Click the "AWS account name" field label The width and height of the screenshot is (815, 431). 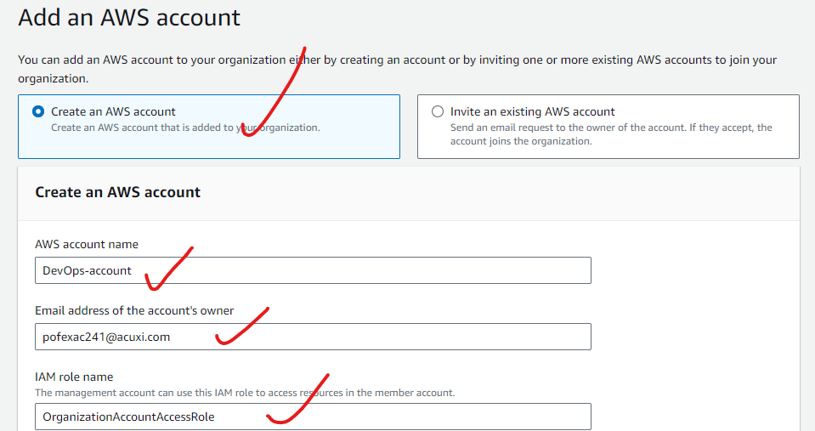87,244
